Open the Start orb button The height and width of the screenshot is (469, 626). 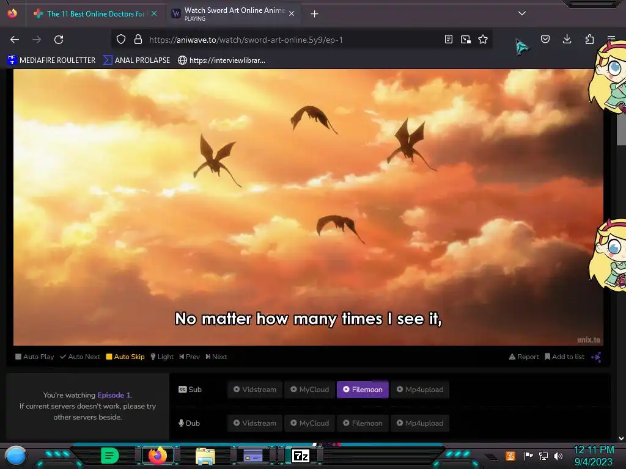click(x=16, y=456)
